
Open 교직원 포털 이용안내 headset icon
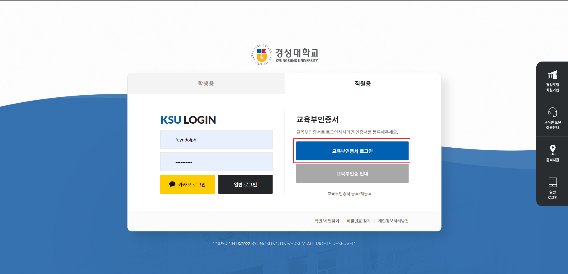point(552,112)
